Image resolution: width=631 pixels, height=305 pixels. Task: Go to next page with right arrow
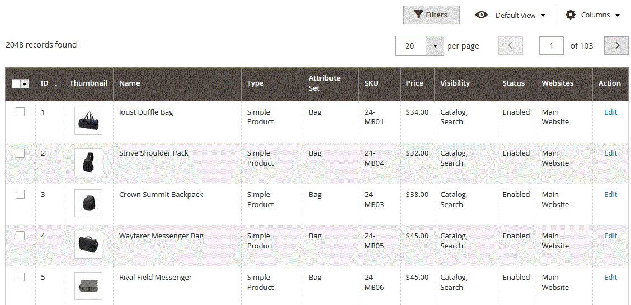(616, 46)
